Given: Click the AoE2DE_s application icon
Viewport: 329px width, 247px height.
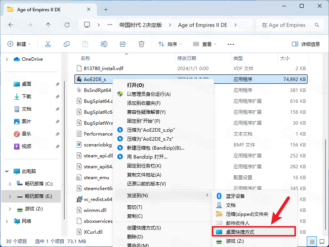Looking at the screenshot, I should coord(79,79).
